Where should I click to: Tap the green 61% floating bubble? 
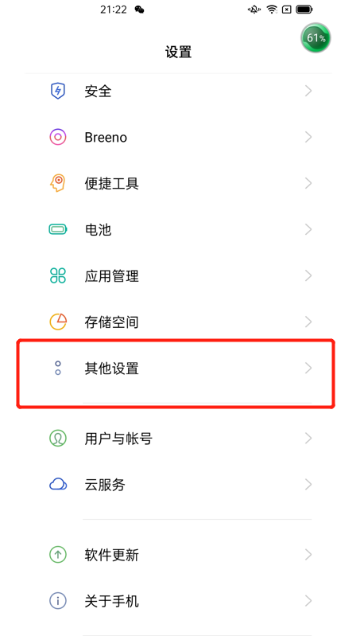click(x=316, y=37)
